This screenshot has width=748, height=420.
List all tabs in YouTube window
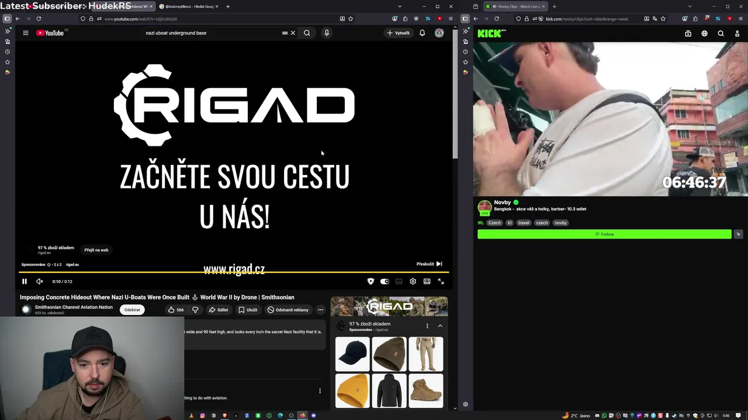(400, 6)
